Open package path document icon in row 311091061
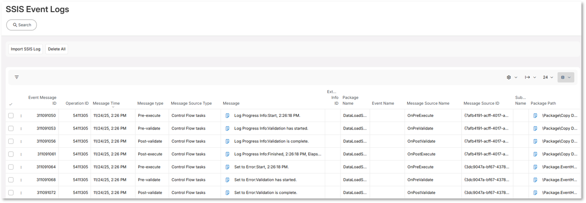586x203 pixels. (x=536, y=154)
